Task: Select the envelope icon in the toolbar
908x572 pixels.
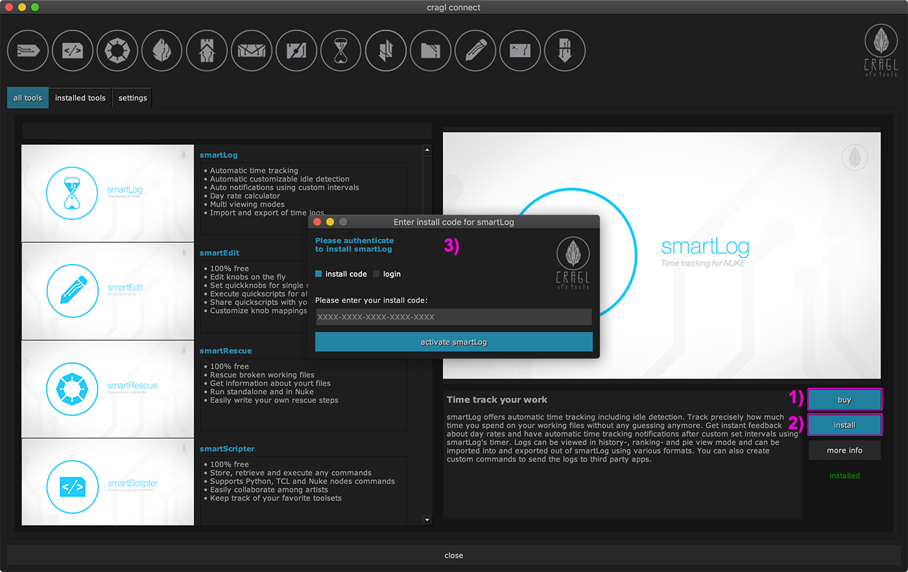Action: [252, 51]
